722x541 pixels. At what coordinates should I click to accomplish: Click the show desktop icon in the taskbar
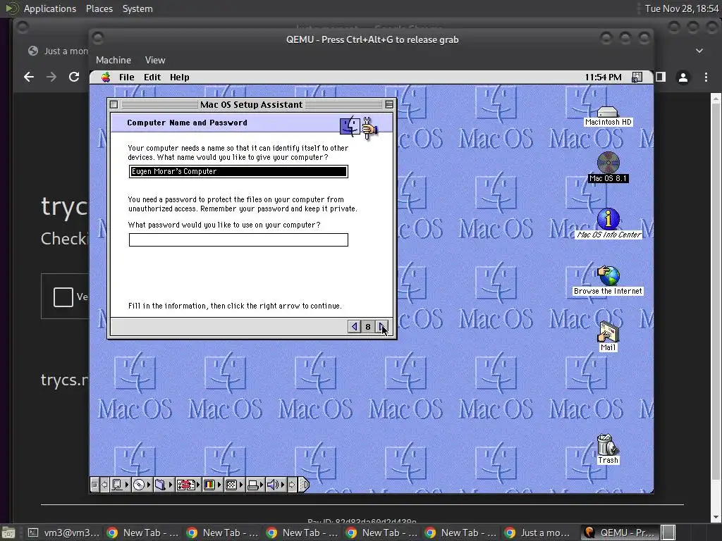tap(8, 533)
